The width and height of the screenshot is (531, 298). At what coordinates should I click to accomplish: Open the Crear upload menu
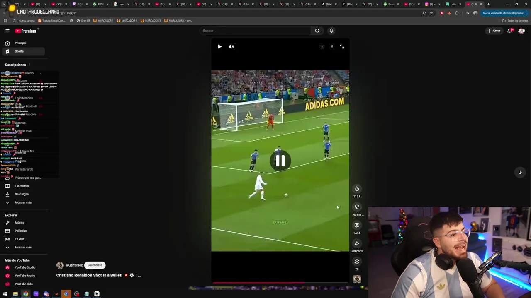(x=494, y=31)
